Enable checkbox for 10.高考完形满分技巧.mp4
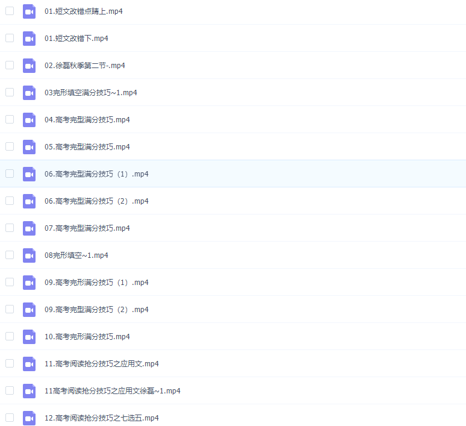Viewport: 466px width, 426px height. point(10,336)
